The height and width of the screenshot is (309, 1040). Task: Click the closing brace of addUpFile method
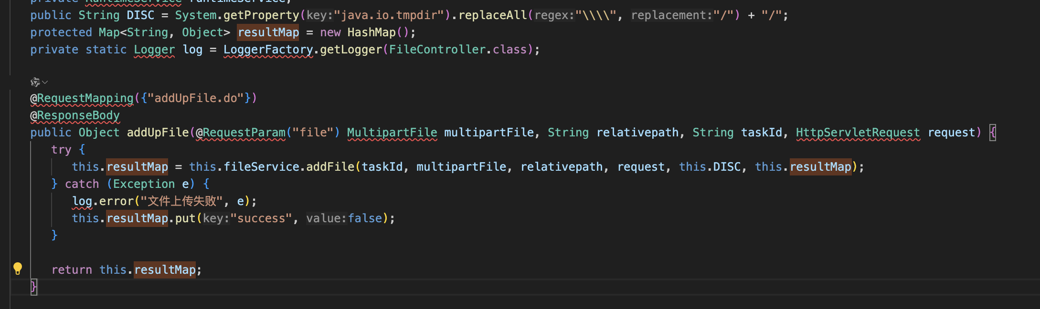click(33, 287)
